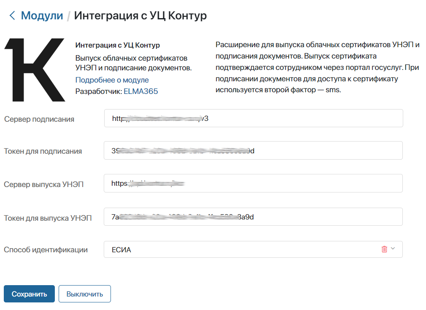
Task: Click the Контур 1K module logo
Action: (35, 69)
